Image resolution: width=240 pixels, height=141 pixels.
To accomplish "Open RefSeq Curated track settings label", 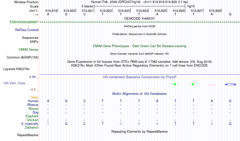I will [x=27, y=30].
